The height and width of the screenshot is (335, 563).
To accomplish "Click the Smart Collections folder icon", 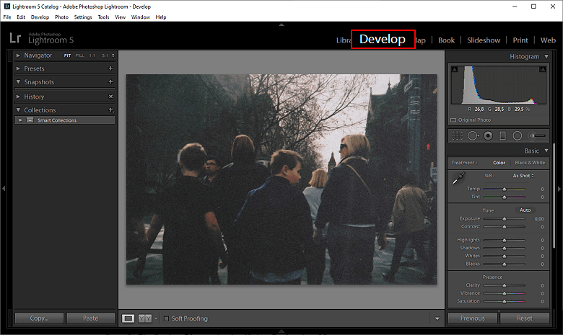I will point(30,120).
